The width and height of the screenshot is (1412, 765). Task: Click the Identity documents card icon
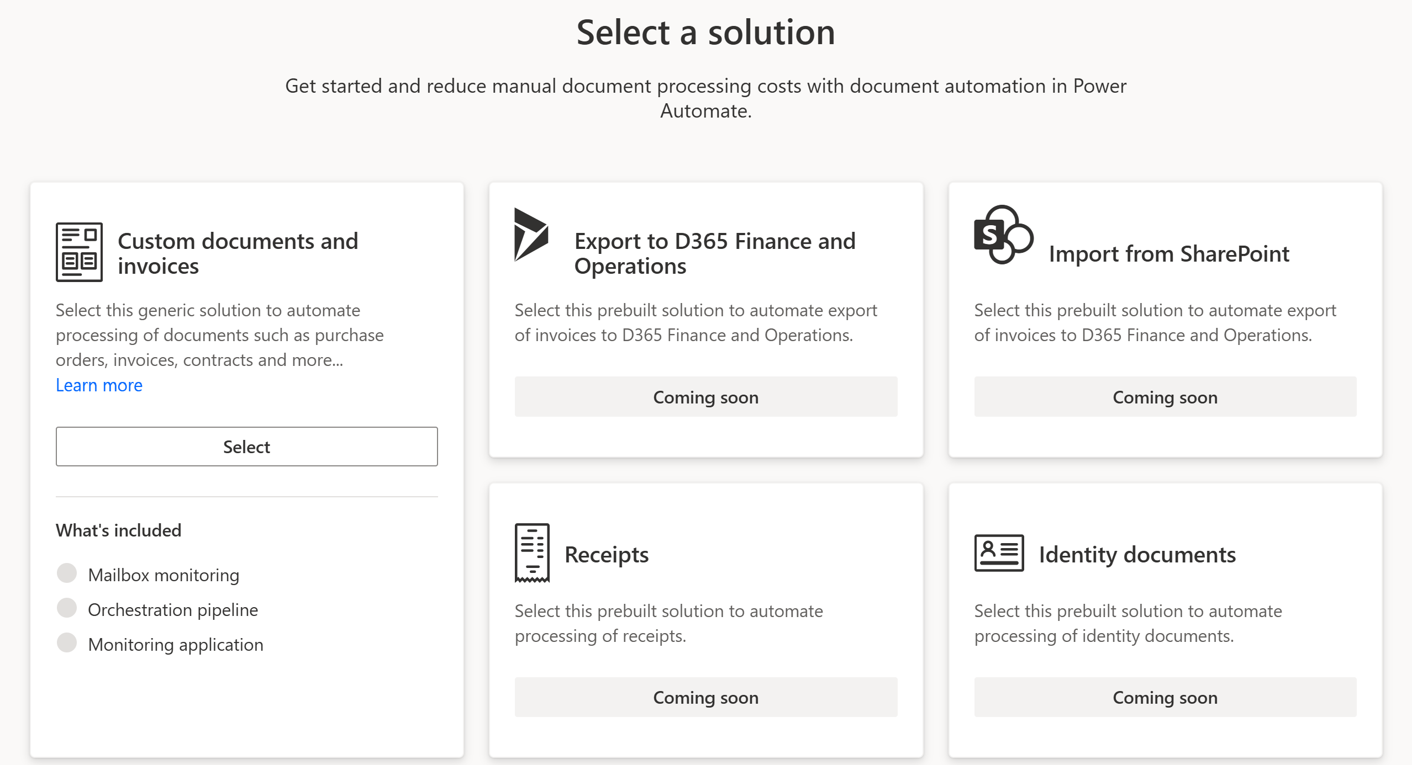tap(999, 552)
